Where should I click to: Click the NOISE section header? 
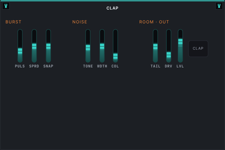(80, 22)
